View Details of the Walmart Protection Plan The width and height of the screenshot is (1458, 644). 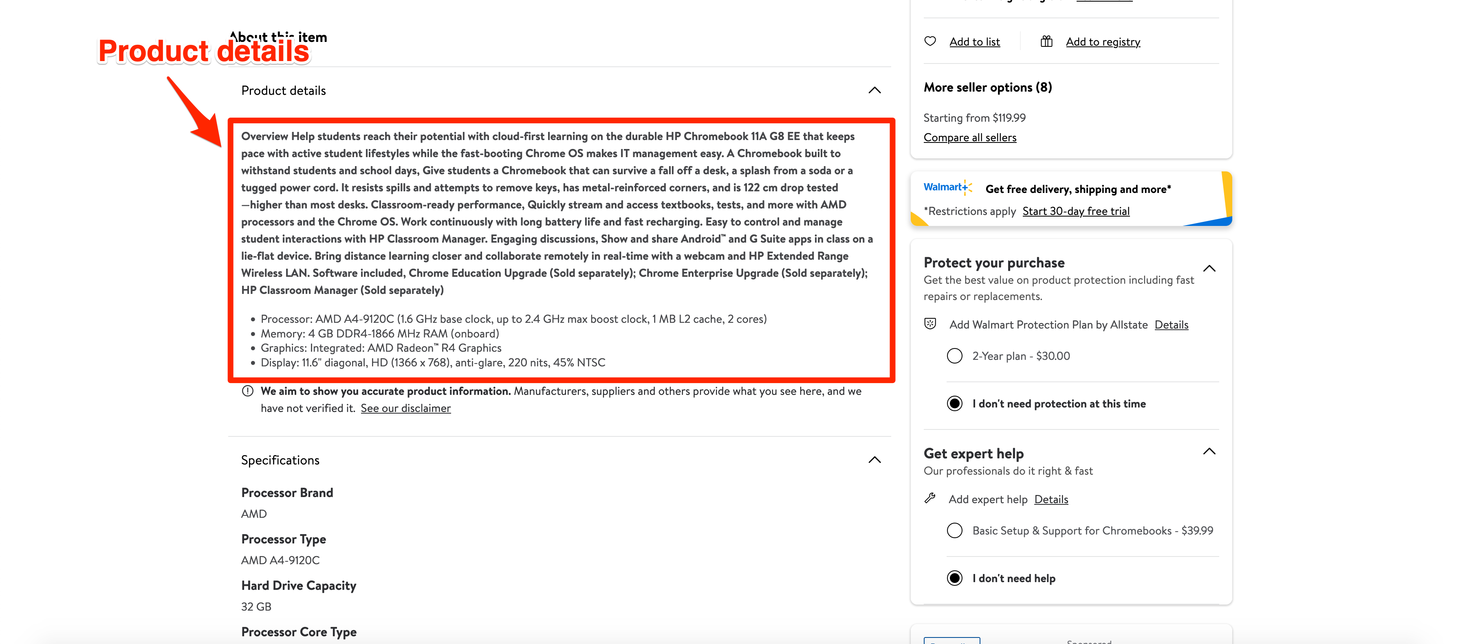pos(1171,324)
